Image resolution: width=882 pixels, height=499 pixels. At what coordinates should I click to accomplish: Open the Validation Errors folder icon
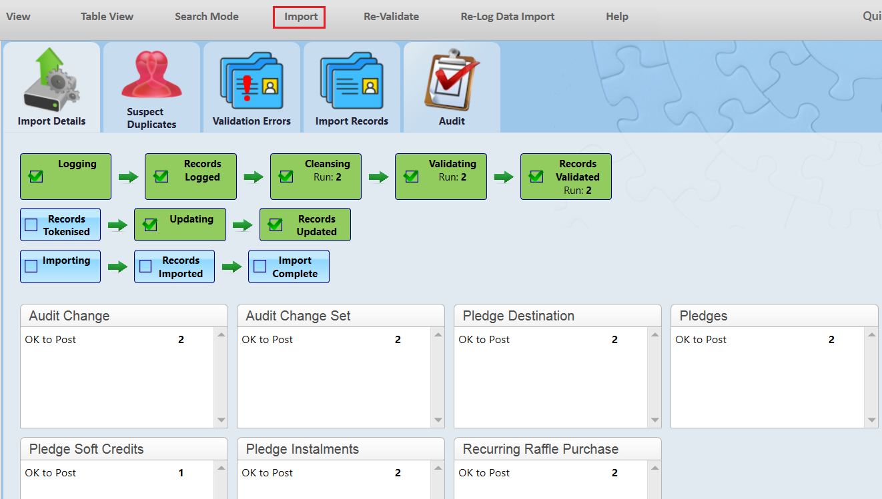(252, 81)
